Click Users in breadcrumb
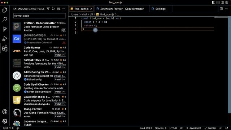 click(x=75, y=14)
